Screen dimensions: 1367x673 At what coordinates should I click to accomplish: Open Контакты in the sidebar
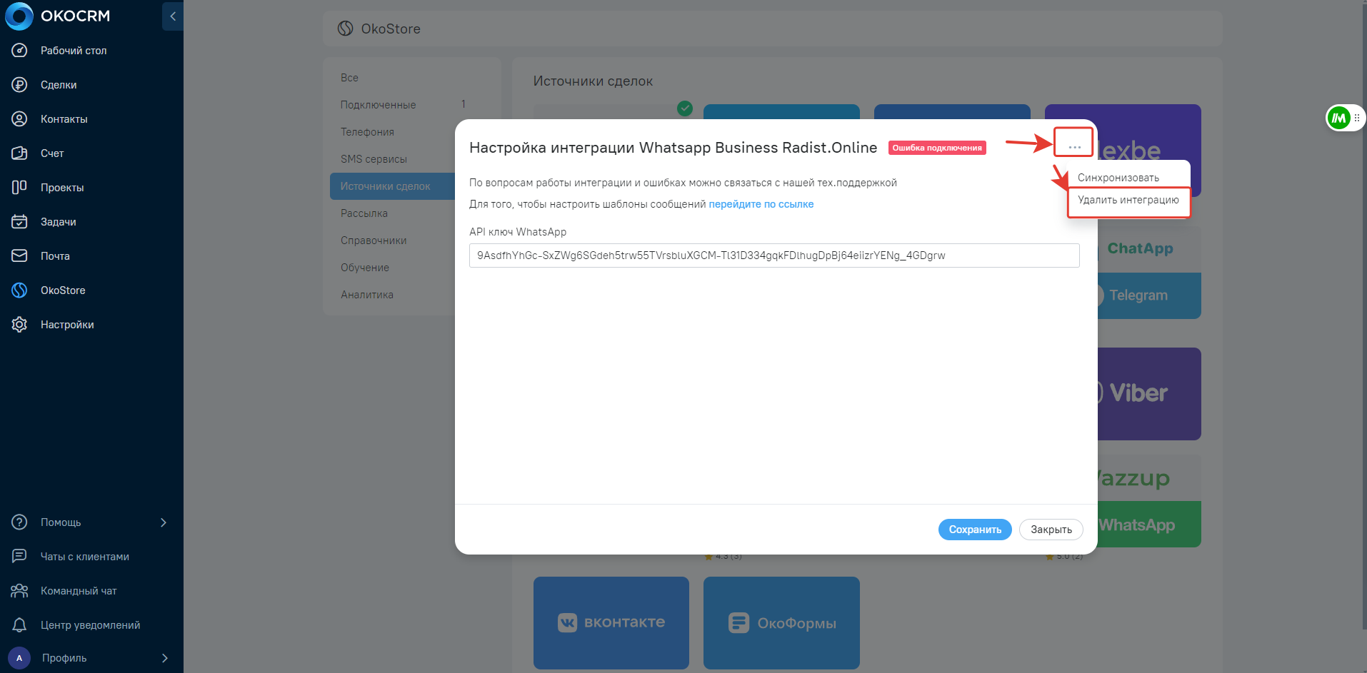coord(64,119)
